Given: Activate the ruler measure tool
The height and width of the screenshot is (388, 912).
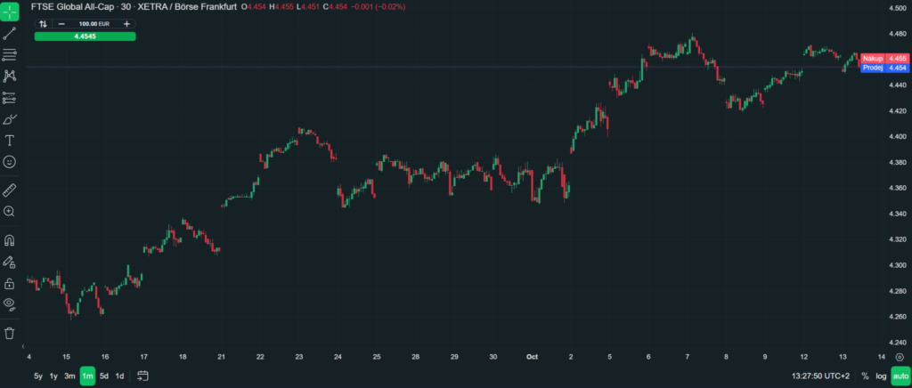Looking at the screenshot, I should point(9,190).
